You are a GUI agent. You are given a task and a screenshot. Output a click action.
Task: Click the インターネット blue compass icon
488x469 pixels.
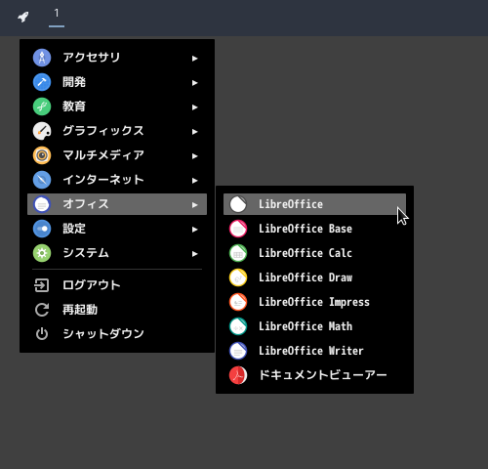(42, 180)
